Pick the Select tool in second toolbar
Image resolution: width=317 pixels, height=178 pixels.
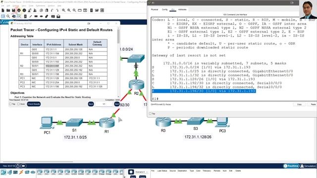click(x=3, y=16)
